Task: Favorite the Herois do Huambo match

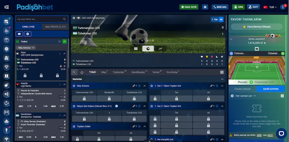Action: (65, 97)
